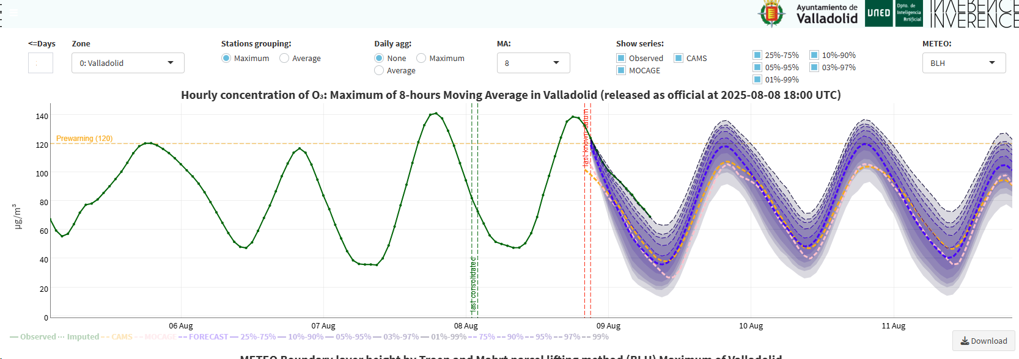Viewport: 1019px width, 359px height.
Task: Uncheck the Observed series checkbox
Action: [x=621, y=59]
